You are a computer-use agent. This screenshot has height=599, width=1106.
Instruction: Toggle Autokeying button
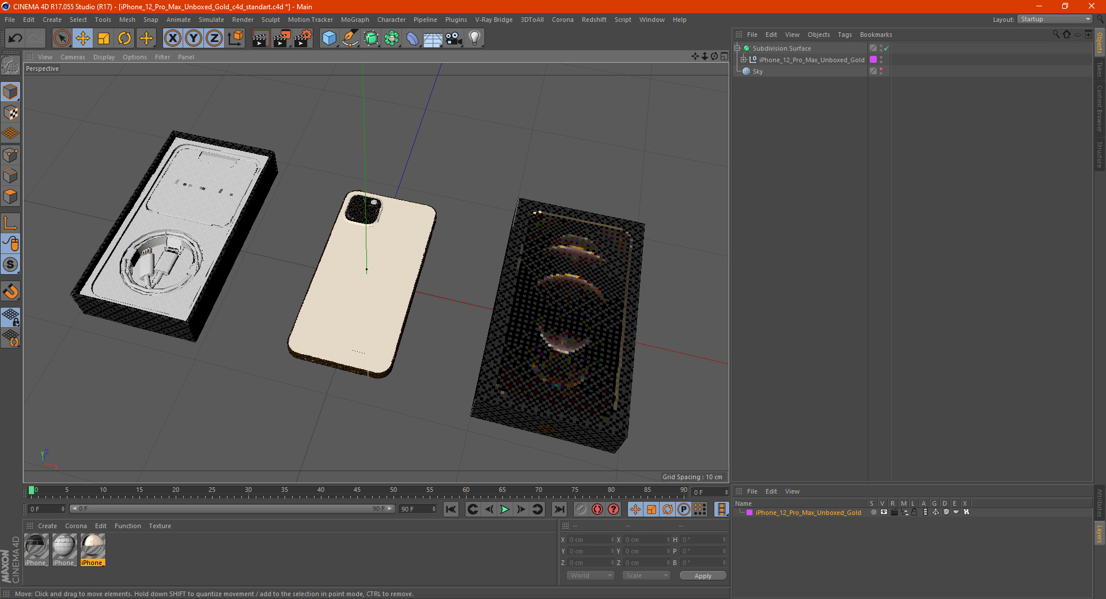click(x=597, y=509)
